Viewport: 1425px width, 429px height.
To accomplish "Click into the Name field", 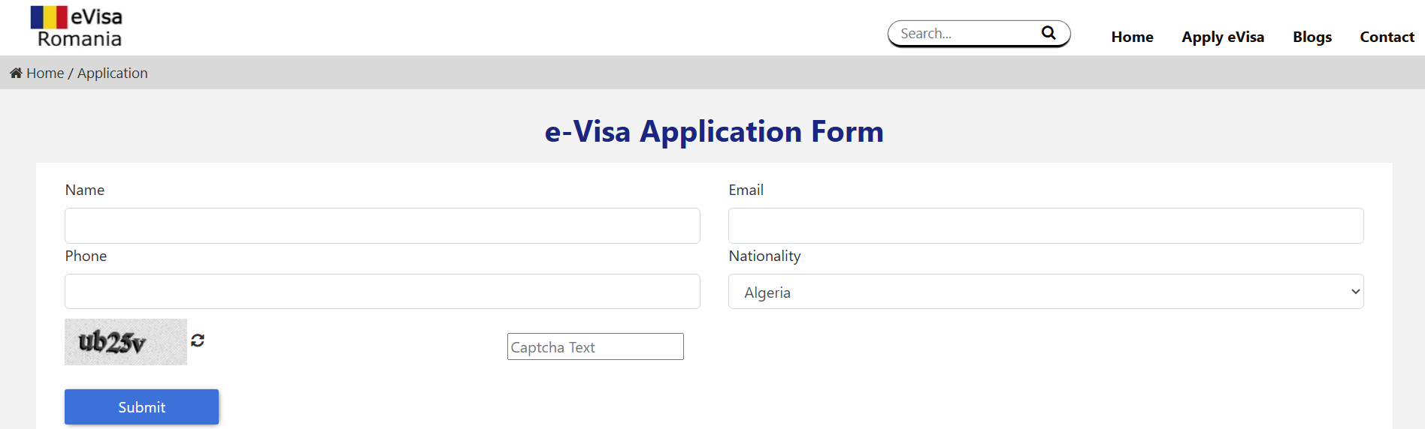I will coord(382,226).
